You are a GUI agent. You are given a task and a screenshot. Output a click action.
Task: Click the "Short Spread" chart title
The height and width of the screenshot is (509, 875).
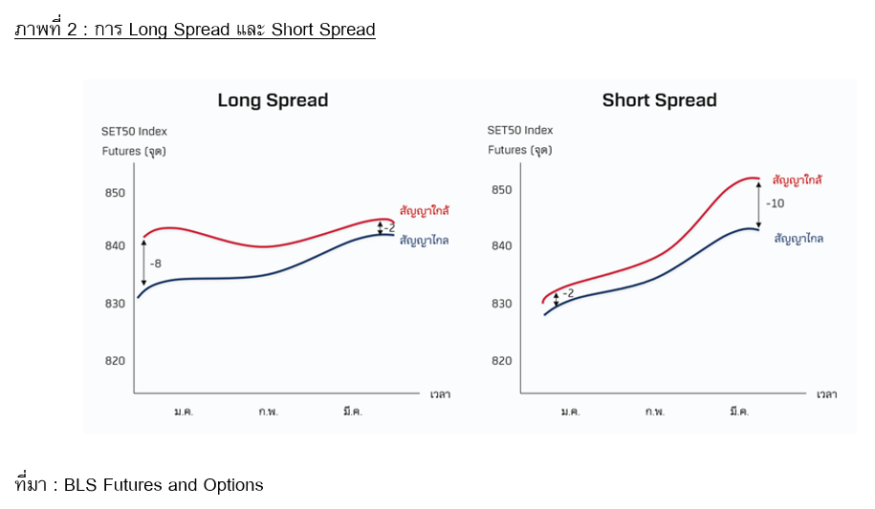coord(659,100)
